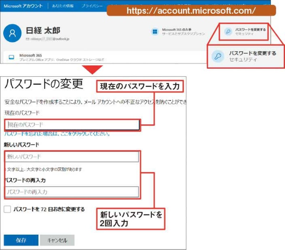This screenshot has width=285, height=250.
Task: Click the blue profile avatar icon
Action: (12, 33)
